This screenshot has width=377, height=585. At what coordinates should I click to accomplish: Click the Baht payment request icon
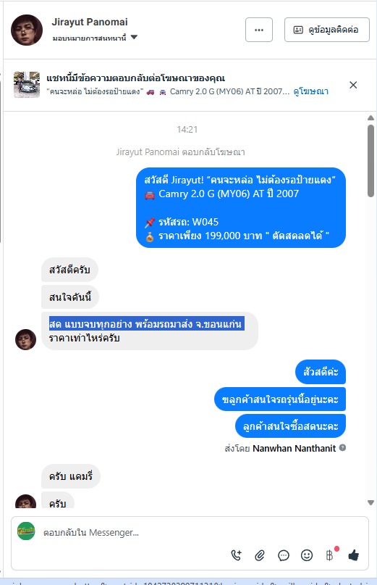[x=330, y=555]
